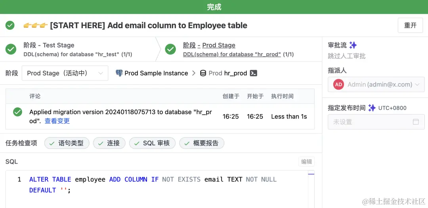The image size is (428, 208).
Task: Click the database icon before Prod hr_prod
Action: tap(203, 73)
